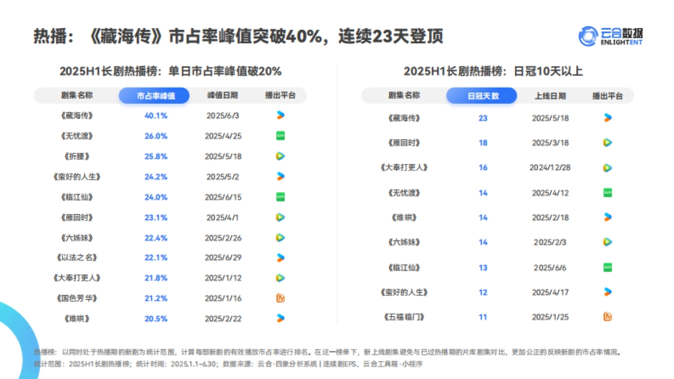Click the Tencent Video icon next to 《雁回时》 in right table
The image size is (674, 379).
click(607, 143)
